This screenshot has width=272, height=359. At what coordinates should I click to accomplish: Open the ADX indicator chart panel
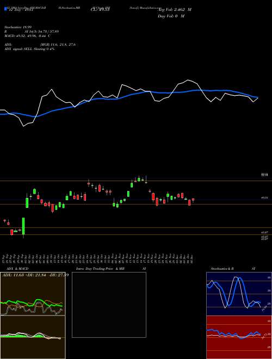pyautogui.click(x=33, y=294)
